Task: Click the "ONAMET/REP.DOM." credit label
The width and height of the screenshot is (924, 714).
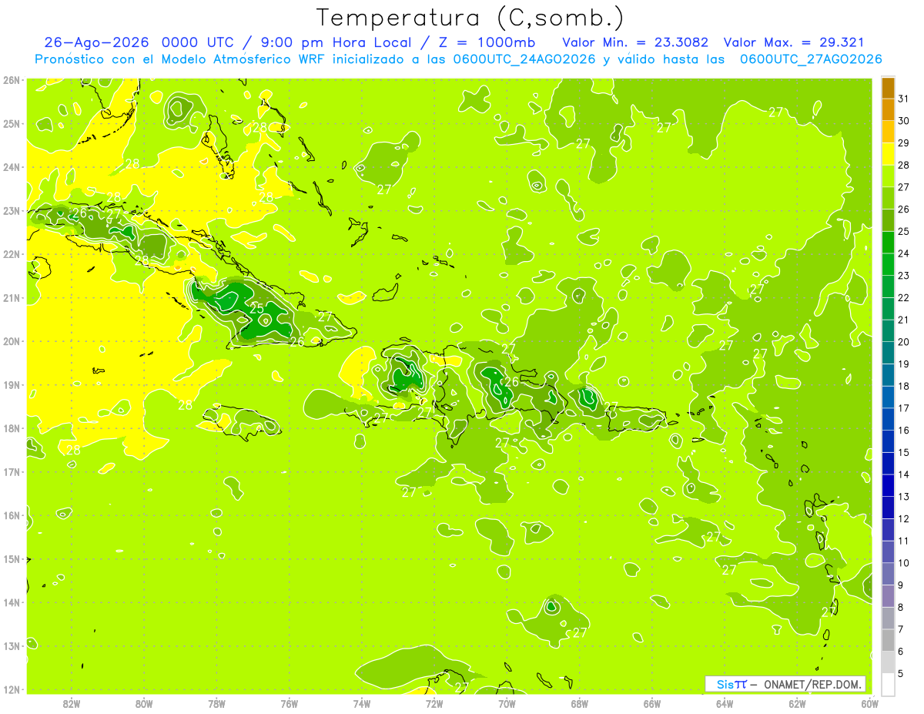Action: [x=814, y=684]
